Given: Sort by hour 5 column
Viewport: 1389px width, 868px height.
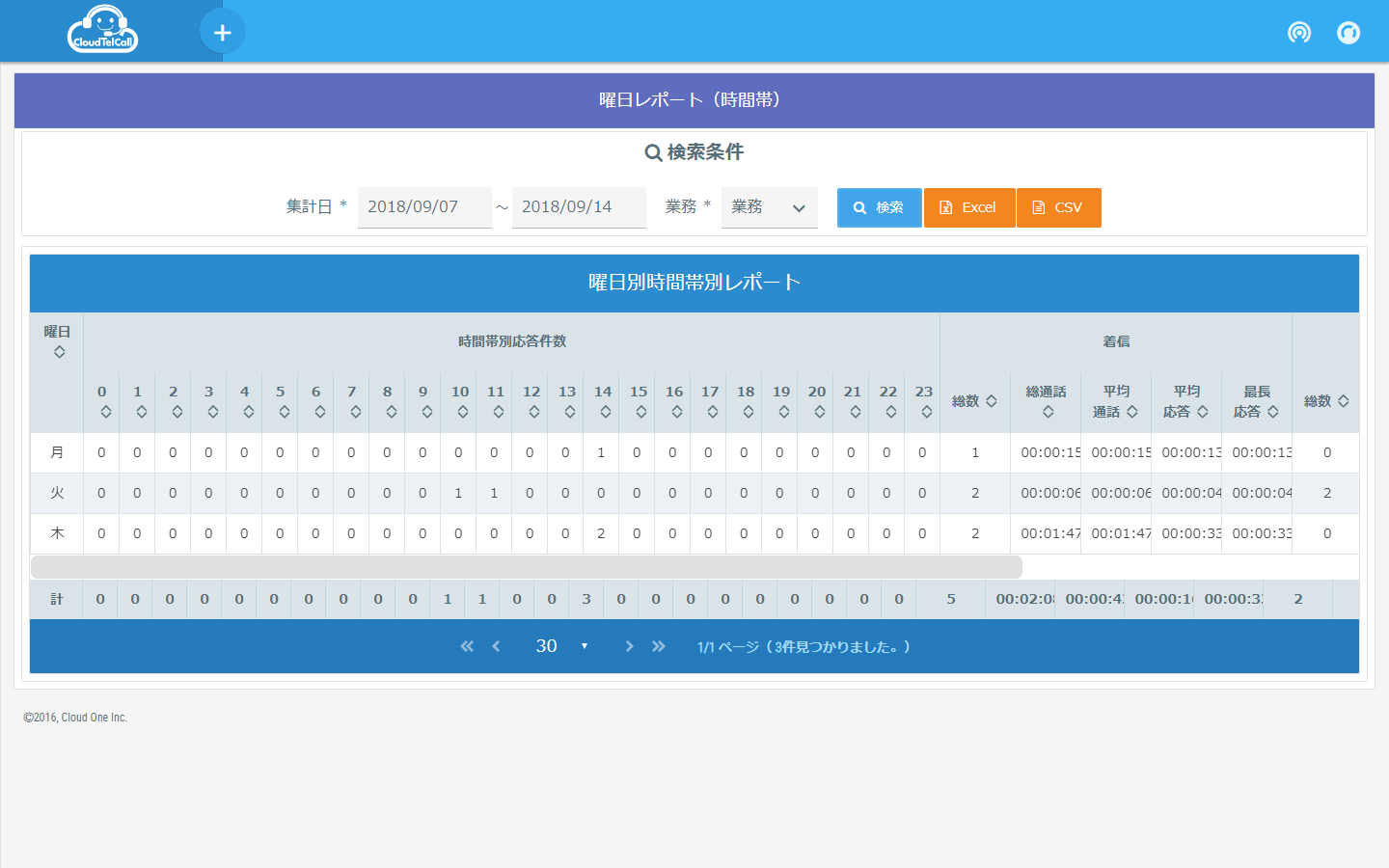Looking at the screenshot, I should (285, 412).
